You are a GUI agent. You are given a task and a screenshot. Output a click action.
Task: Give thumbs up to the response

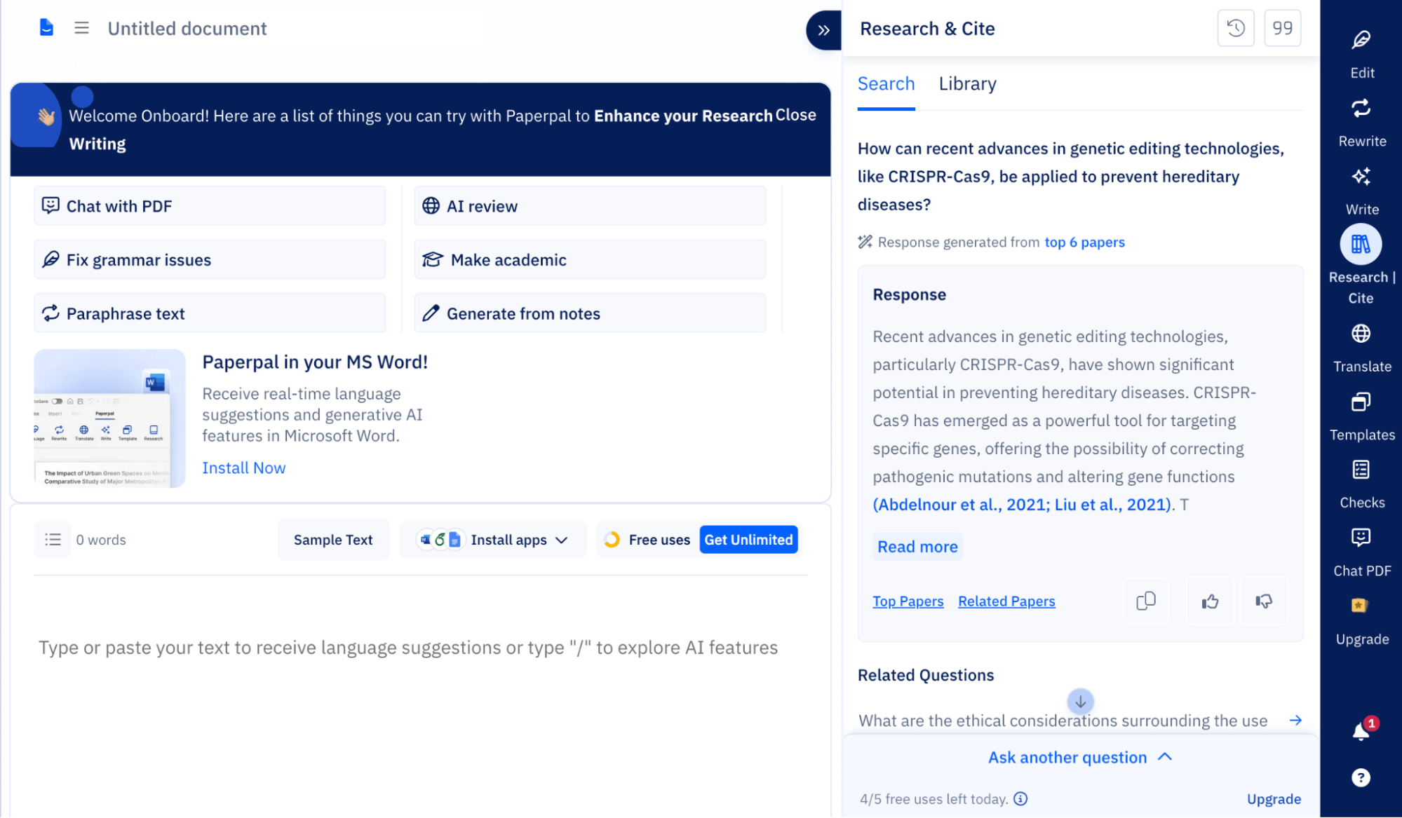click(1209, 601)
